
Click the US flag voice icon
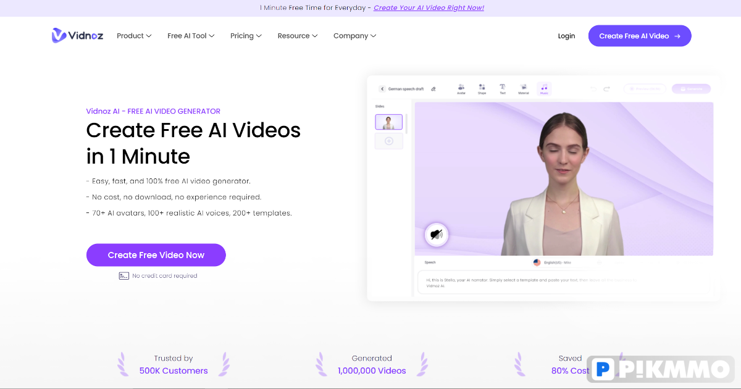tap(537, 262)
